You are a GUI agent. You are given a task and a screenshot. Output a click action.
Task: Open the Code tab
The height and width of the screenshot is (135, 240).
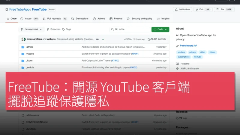[x=12, y=19]
